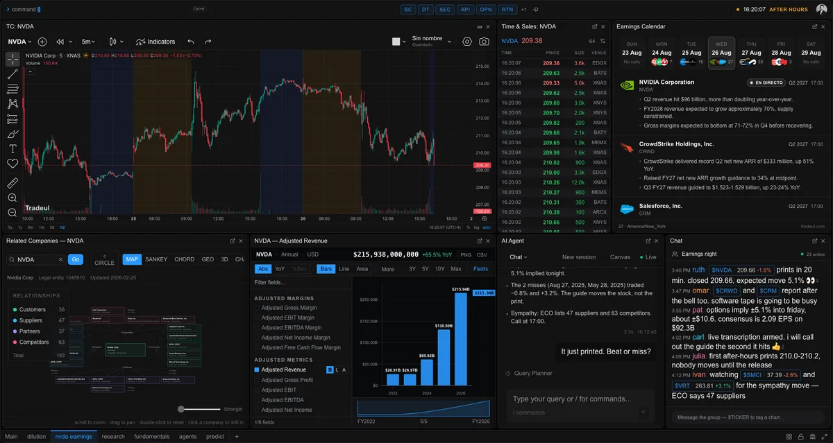Redo the chart action

coord(208,42)
